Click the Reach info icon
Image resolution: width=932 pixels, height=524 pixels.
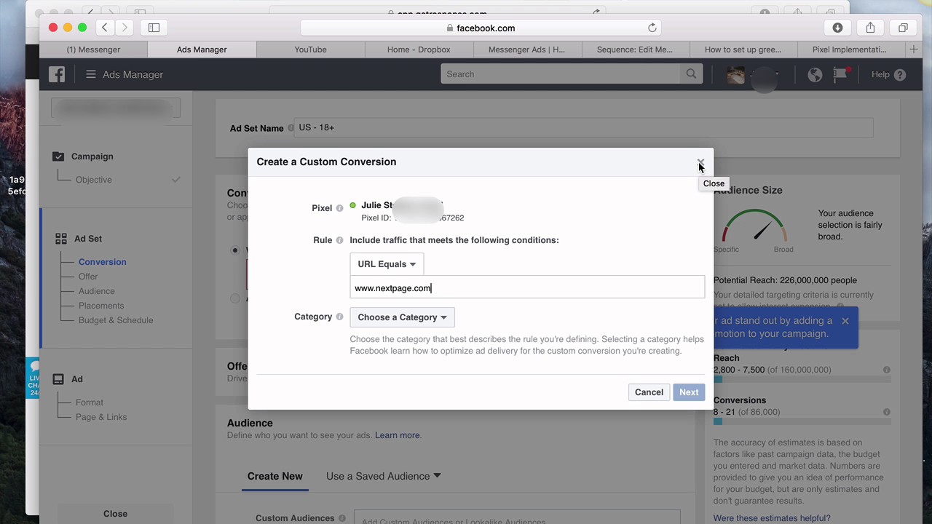coord(886,370)
